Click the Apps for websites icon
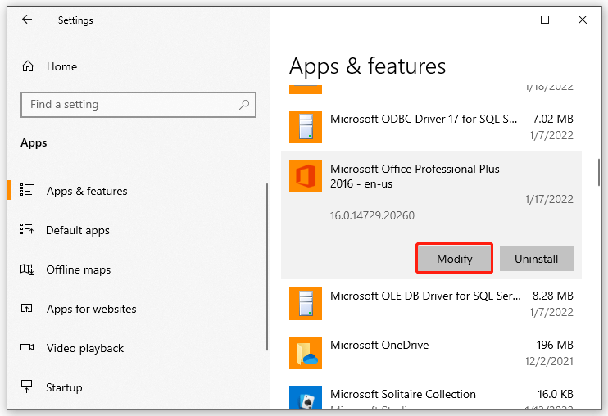The width and height of the screenshot is (608, 416). (x=26, y=309)
